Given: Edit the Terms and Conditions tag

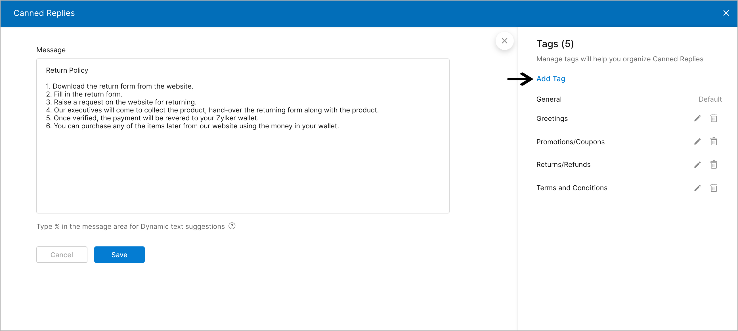Looking at the screenshot, I should coord(697,188).
